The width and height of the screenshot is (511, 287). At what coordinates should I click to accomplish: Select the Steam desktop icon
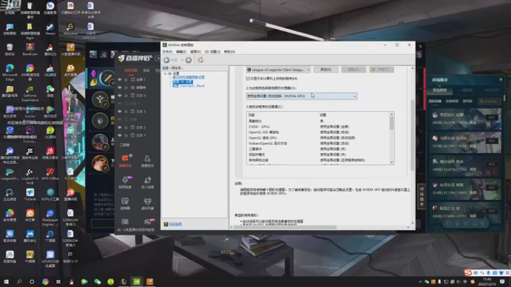pyautogui.click(x=50, y=29)
